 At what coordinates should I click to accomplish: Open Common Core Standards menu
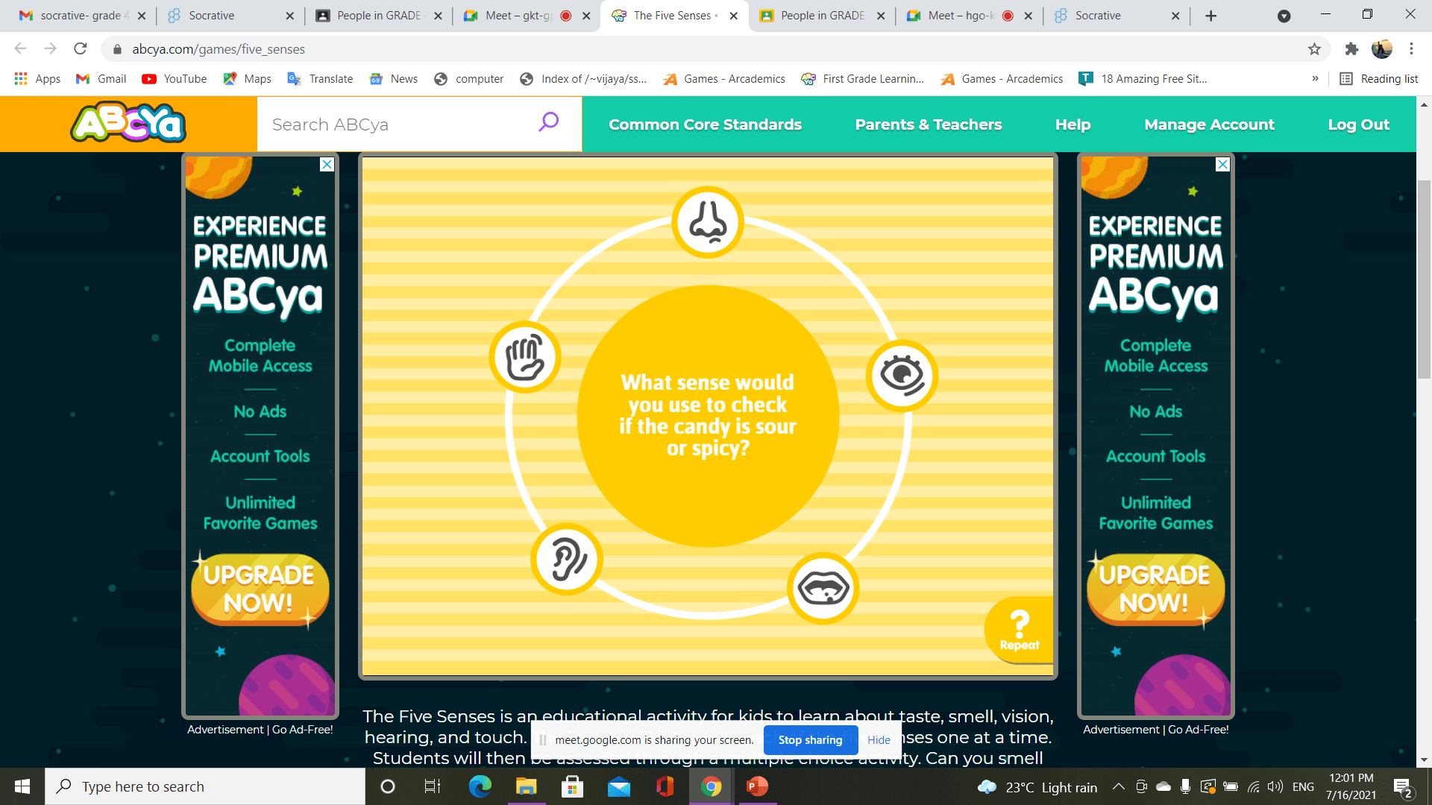705,124
